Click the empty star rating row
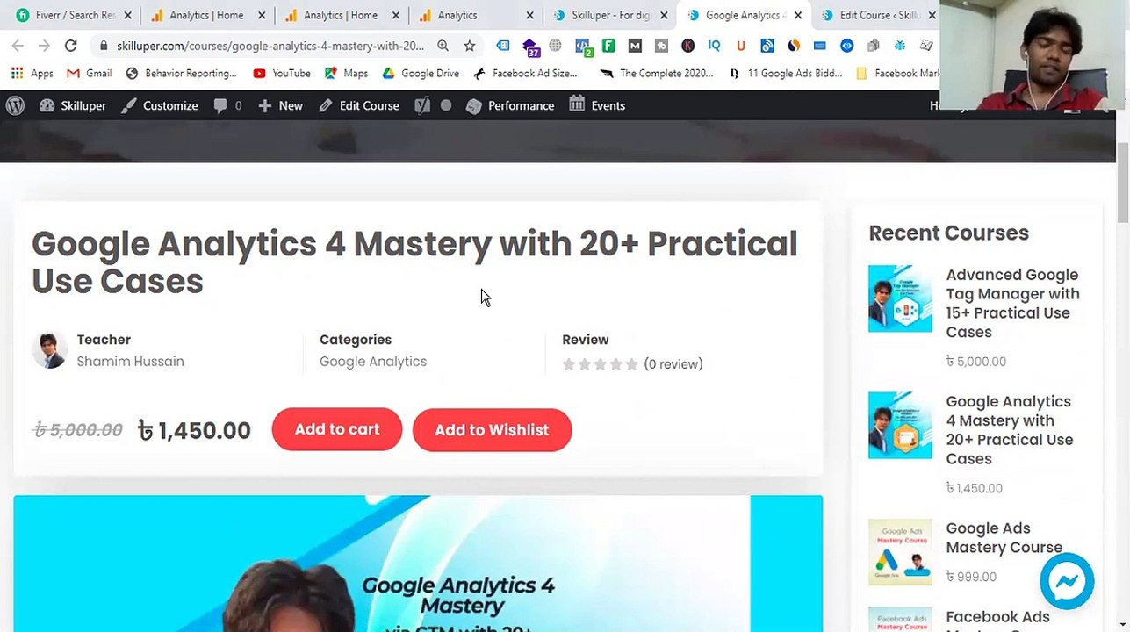 600,363
